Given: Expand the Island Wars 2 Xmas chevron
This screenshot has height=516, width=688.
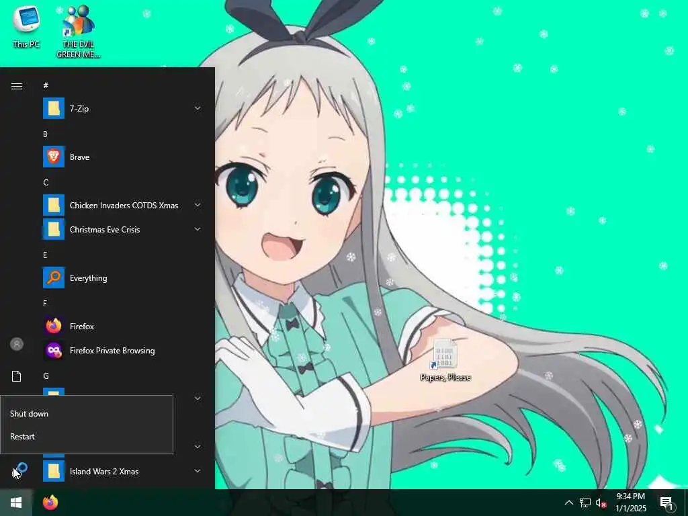Looking at the screenshot, I should pos(198,471).
